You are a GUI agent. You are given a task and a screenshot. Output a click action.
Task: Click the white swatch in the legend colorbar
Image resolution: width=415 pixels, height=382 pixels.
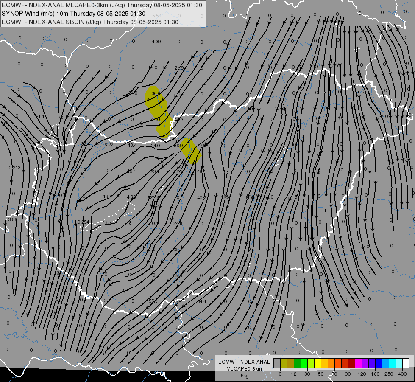point(406,363)
